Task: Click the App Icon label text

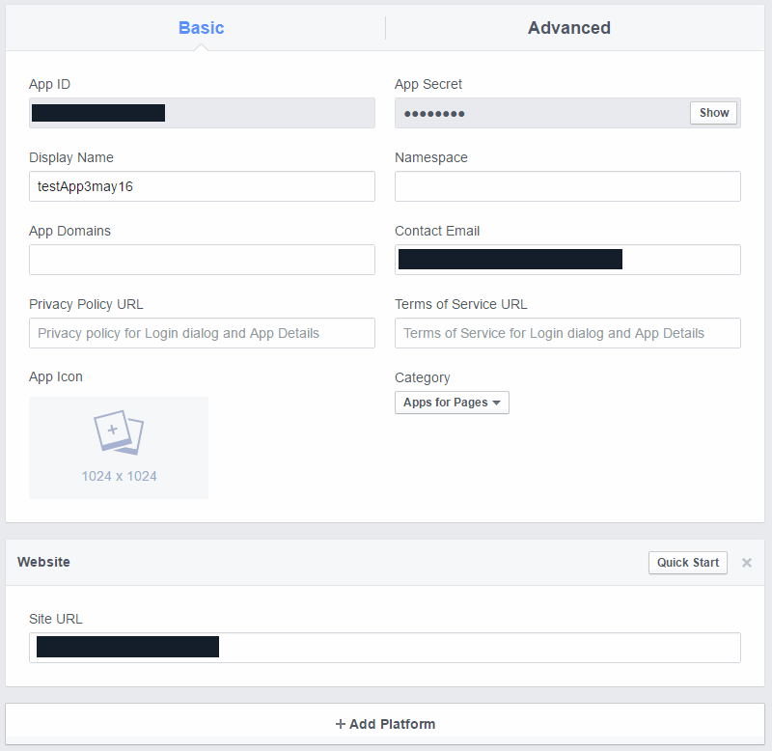Action: (56, 376)
